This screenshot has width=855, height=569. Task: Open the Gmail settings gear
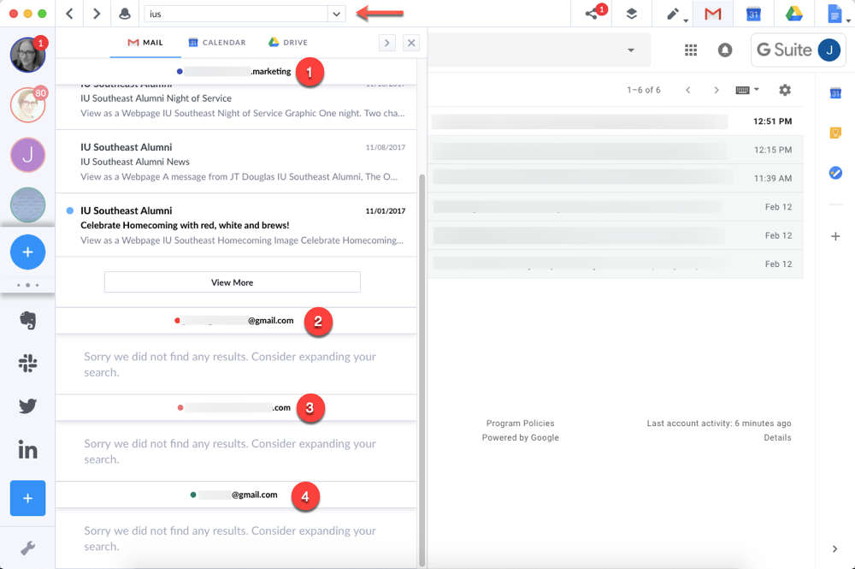785,90
